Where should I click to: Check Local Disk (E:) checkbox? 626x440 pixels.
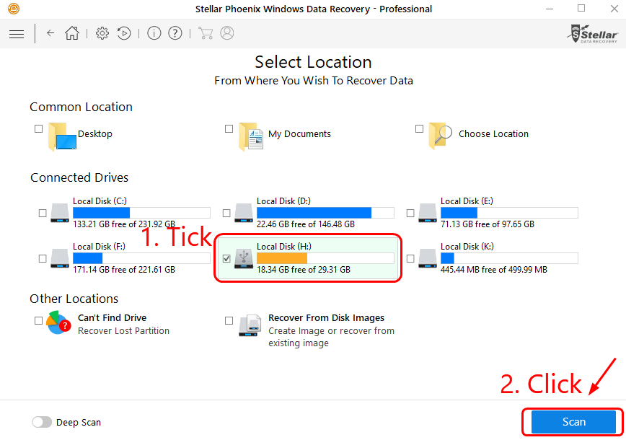pos(410,214)
